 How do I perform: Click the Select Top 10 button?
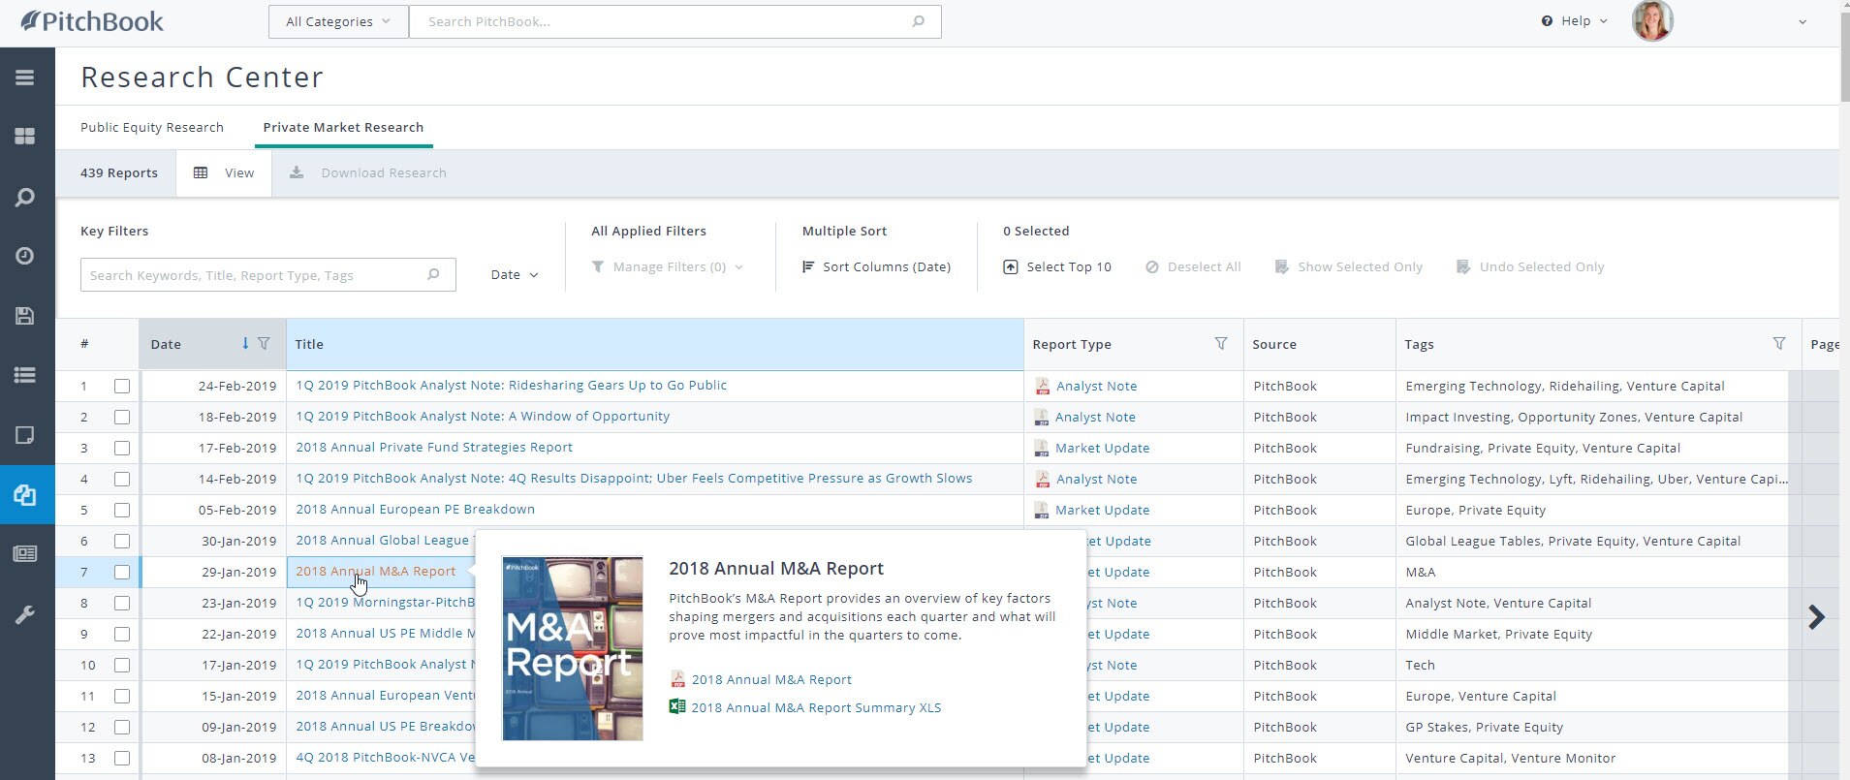click(1057, 266)
